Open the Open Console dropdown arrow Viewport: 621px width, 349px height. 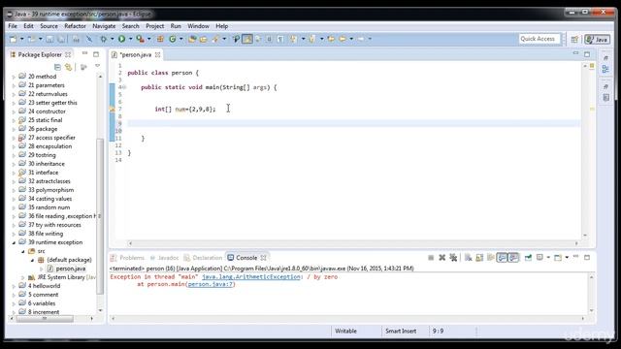pos(567,258)
